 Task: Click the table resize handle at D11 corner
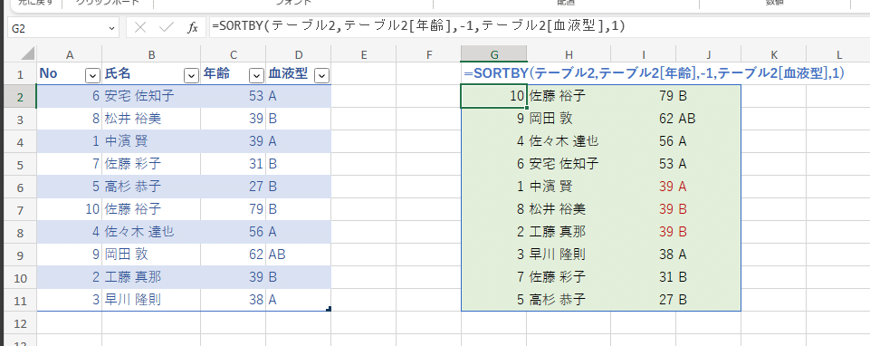[329, 309]
